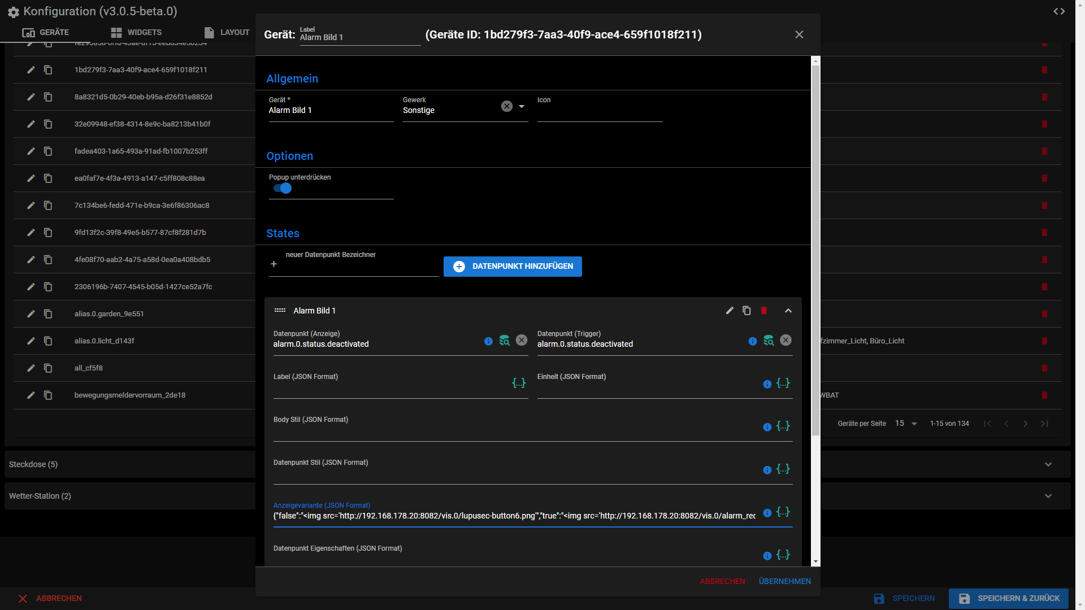Show info for Datenpunkt (Anzeige)
This screenshot has height=610, width=1085.
(488, 341)
